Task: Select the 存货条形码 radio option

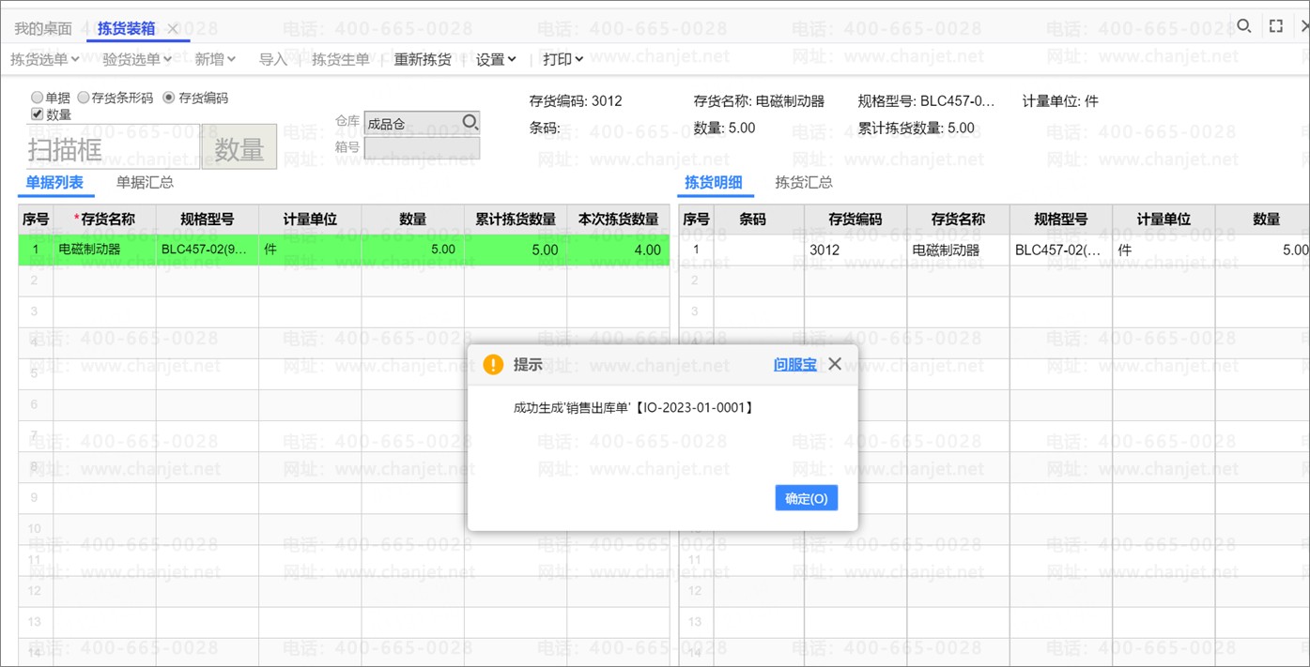Action: tap(84, 98)
